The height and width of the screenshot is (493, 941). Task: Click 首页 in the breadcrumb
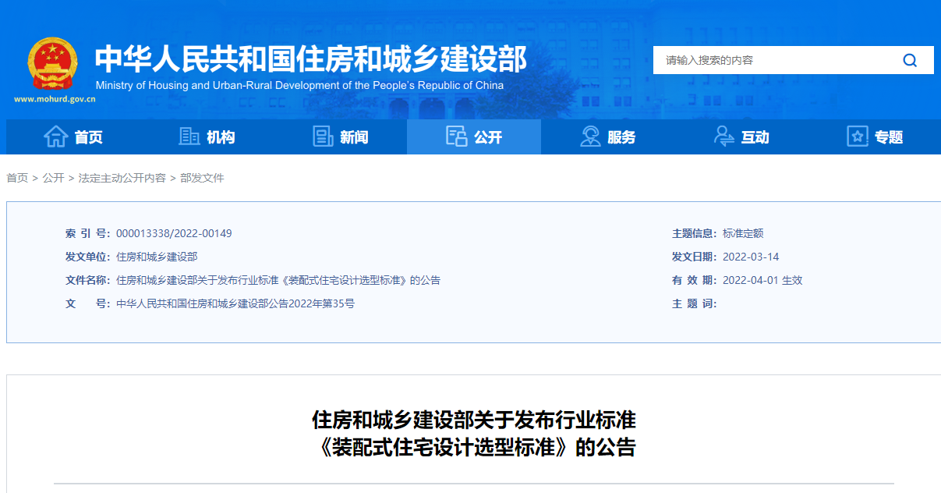[17, 178]
